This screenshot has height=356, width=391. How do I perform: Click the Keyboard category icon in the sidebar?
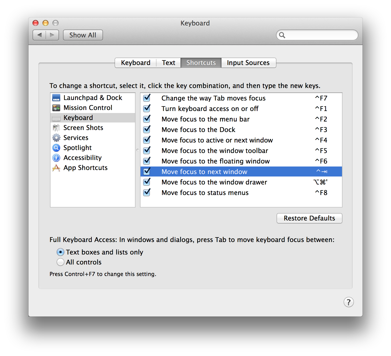tap(56, 118)
